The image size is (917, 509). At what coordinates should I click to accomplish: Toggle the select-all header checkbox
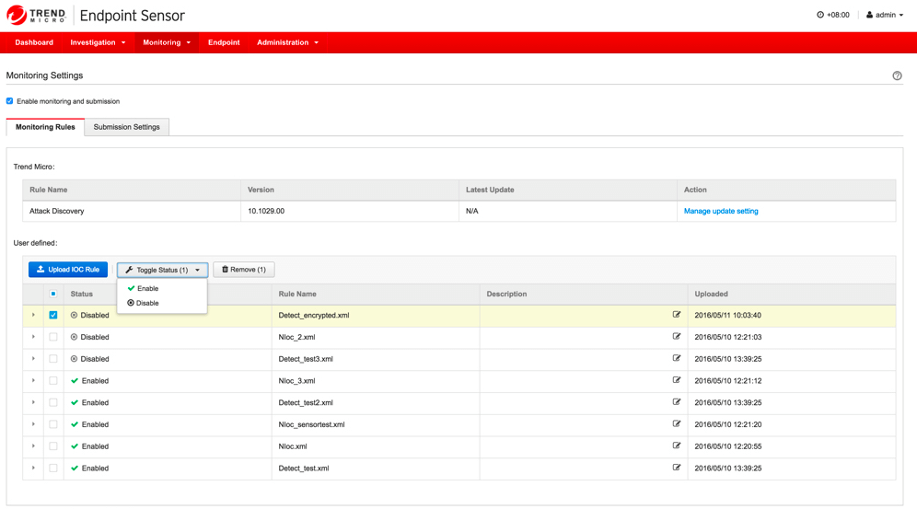53,295
